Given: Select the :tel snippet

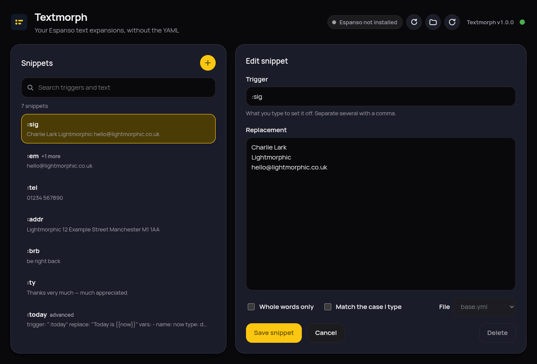Looking at the screenshot, I should coord(118,192).
